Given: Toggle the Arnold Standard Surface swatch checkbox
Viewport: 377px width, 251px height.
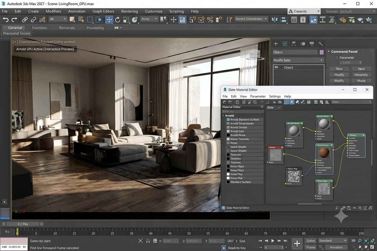Looking at the screenshot, I should 228,120.
